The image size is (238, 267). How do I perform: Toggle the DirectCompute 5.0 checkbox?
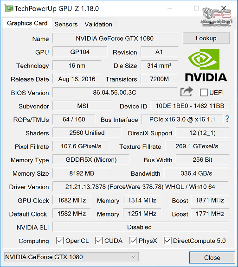(x=168, y=241)
